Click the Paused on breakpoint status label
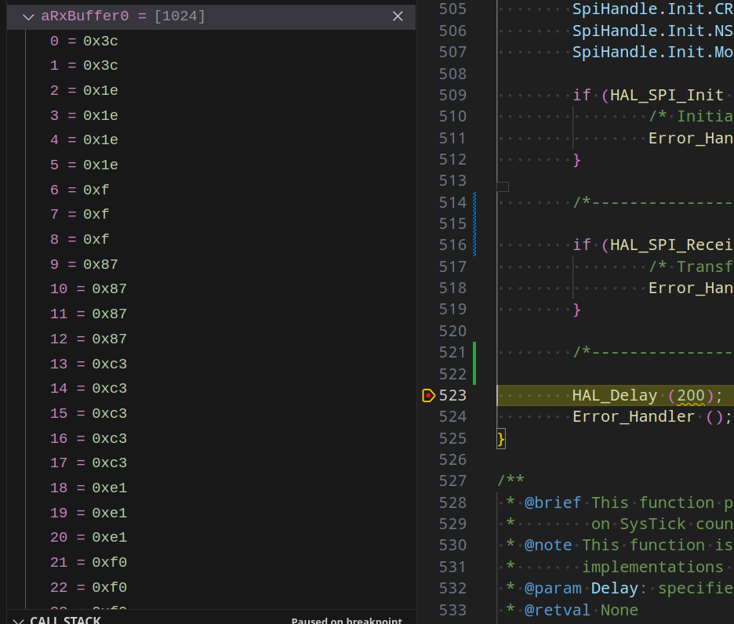Screen dimensions: 734x624 click(347, 621)
